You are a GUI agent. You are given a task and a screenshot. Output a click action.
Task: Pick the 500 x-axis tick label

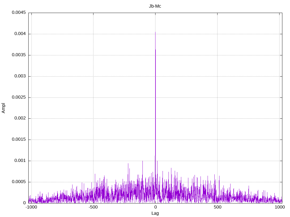[217, 207]
